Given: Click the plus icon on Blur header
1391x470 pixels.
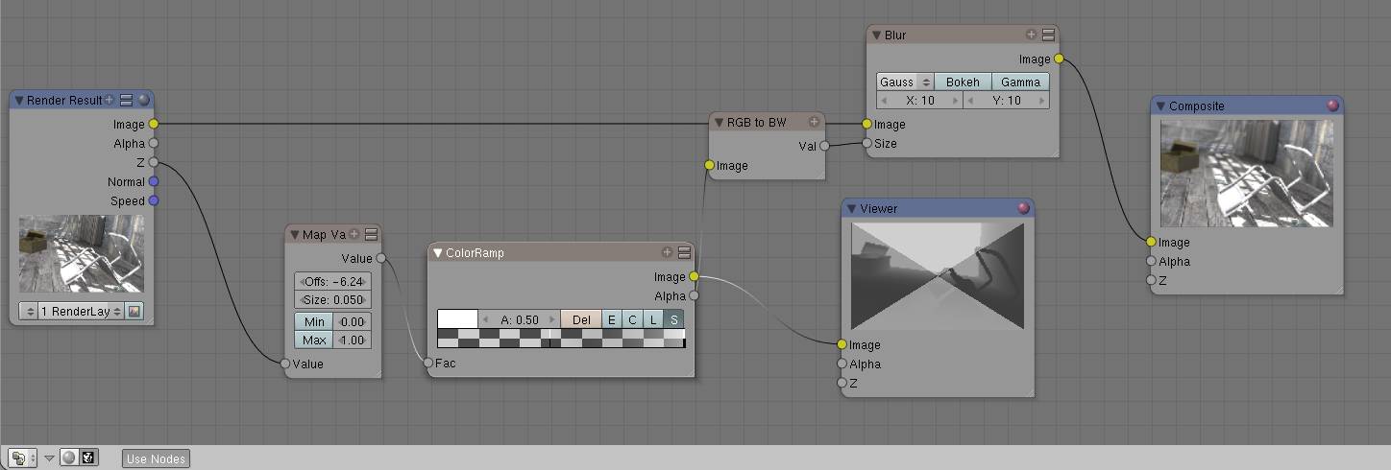Looking at the screenshot, I should [1032, 34].
